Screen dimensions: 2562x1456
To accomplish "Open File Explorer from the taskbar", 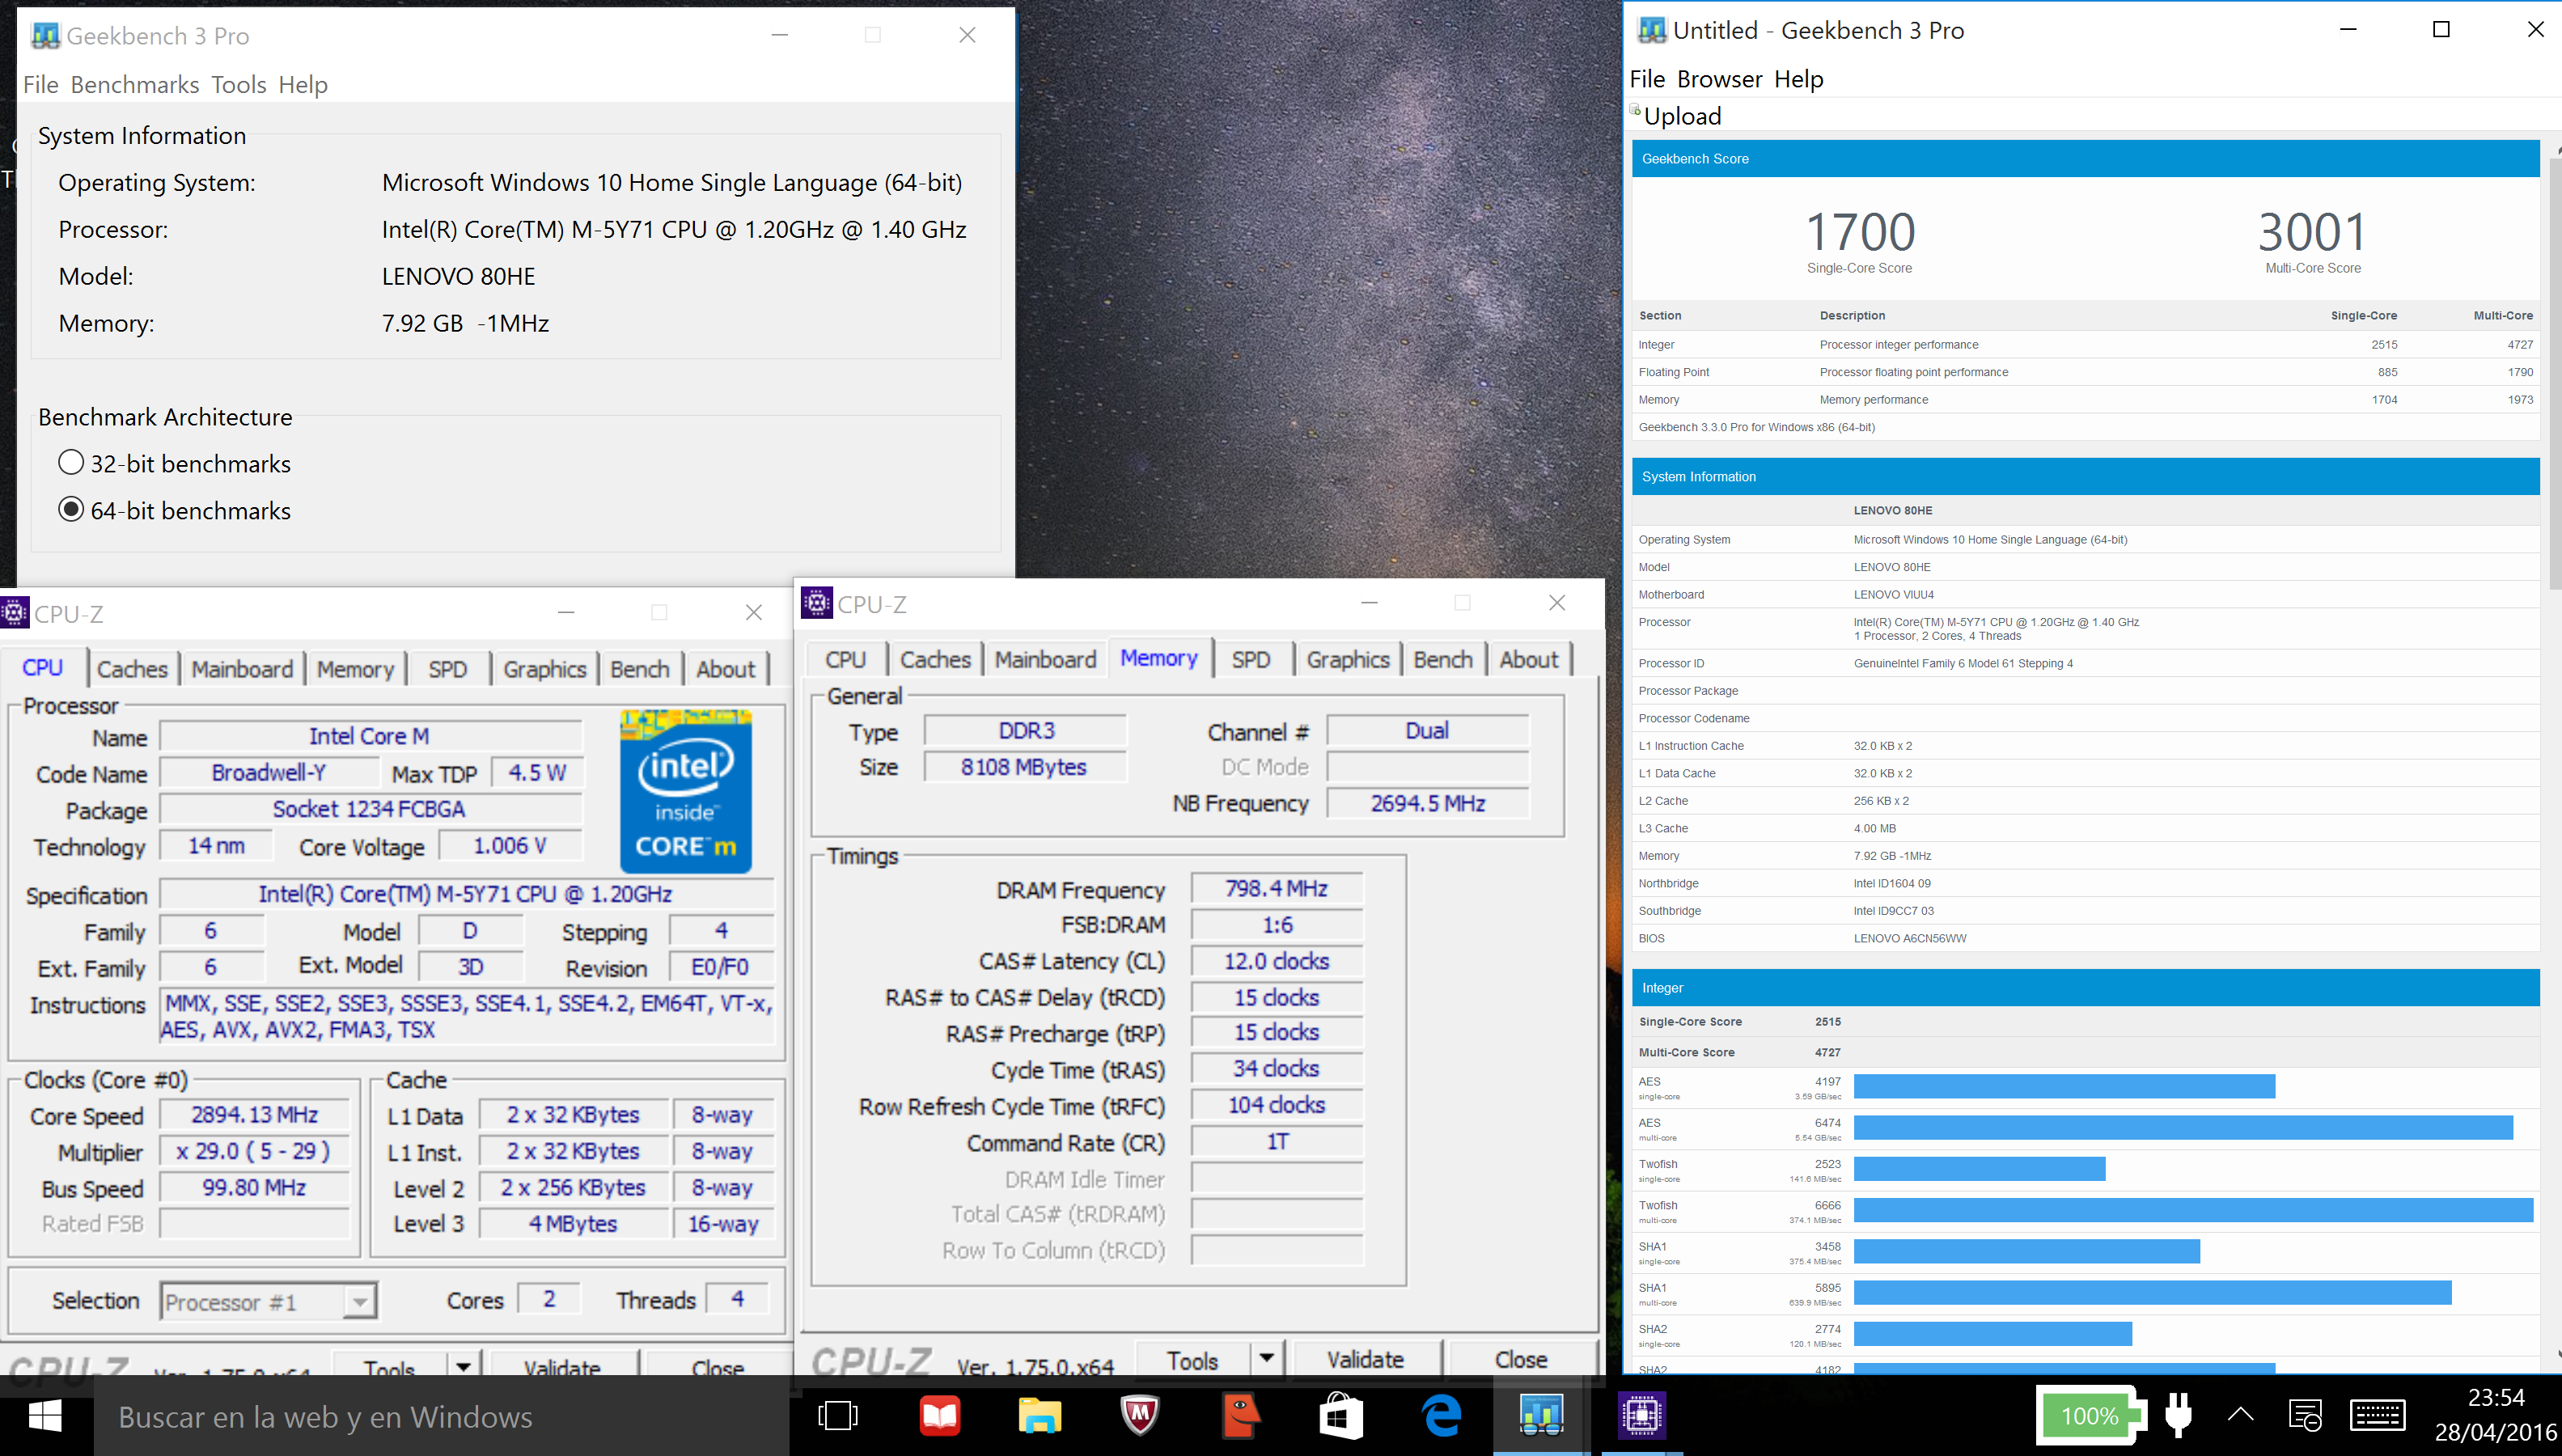I will pos(1040,1415).
